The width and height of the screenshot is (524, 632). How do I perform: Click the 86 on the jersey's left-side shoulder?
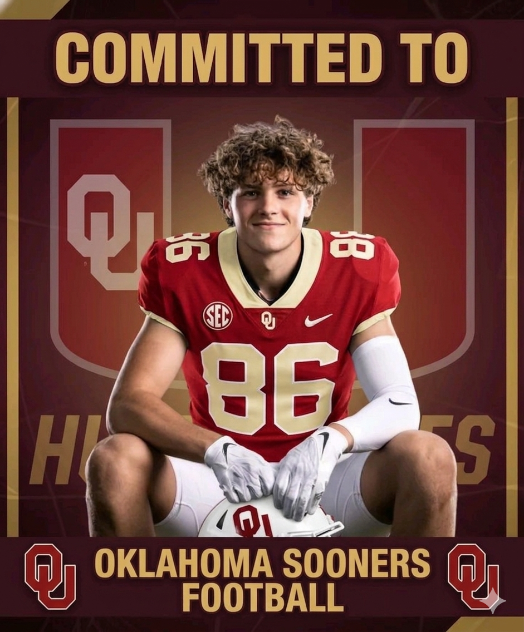(185, 247)
